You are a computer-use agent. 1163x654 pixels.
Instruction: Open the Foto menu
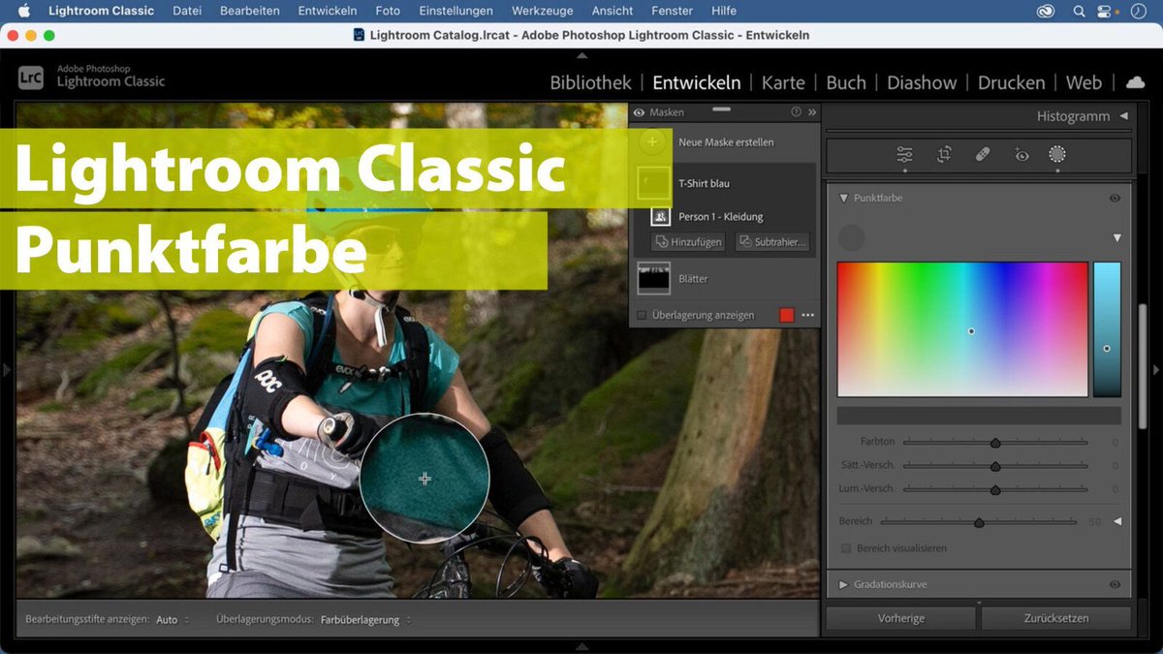coord(388,11)
